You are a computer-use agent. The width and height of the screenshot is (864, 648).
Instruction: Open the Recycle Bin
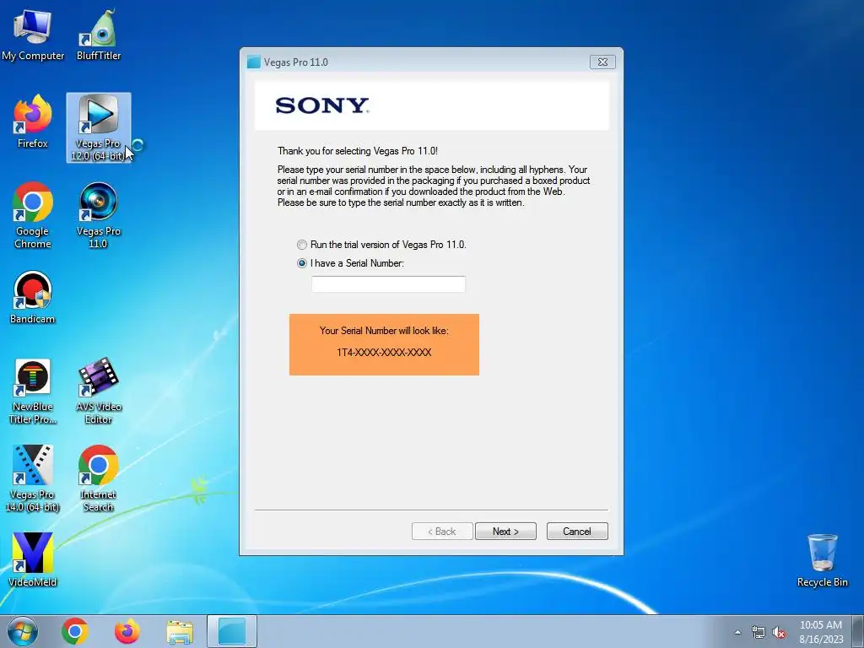pos(822,561)
